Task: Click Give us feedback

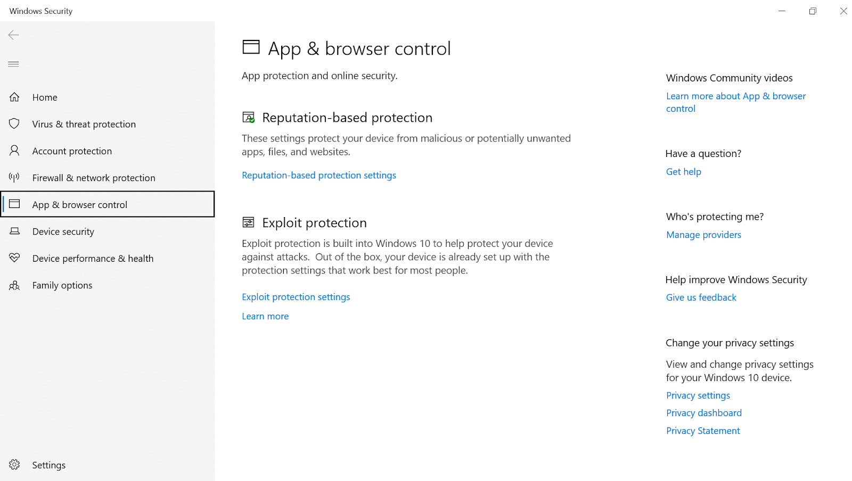Action: 701,297
